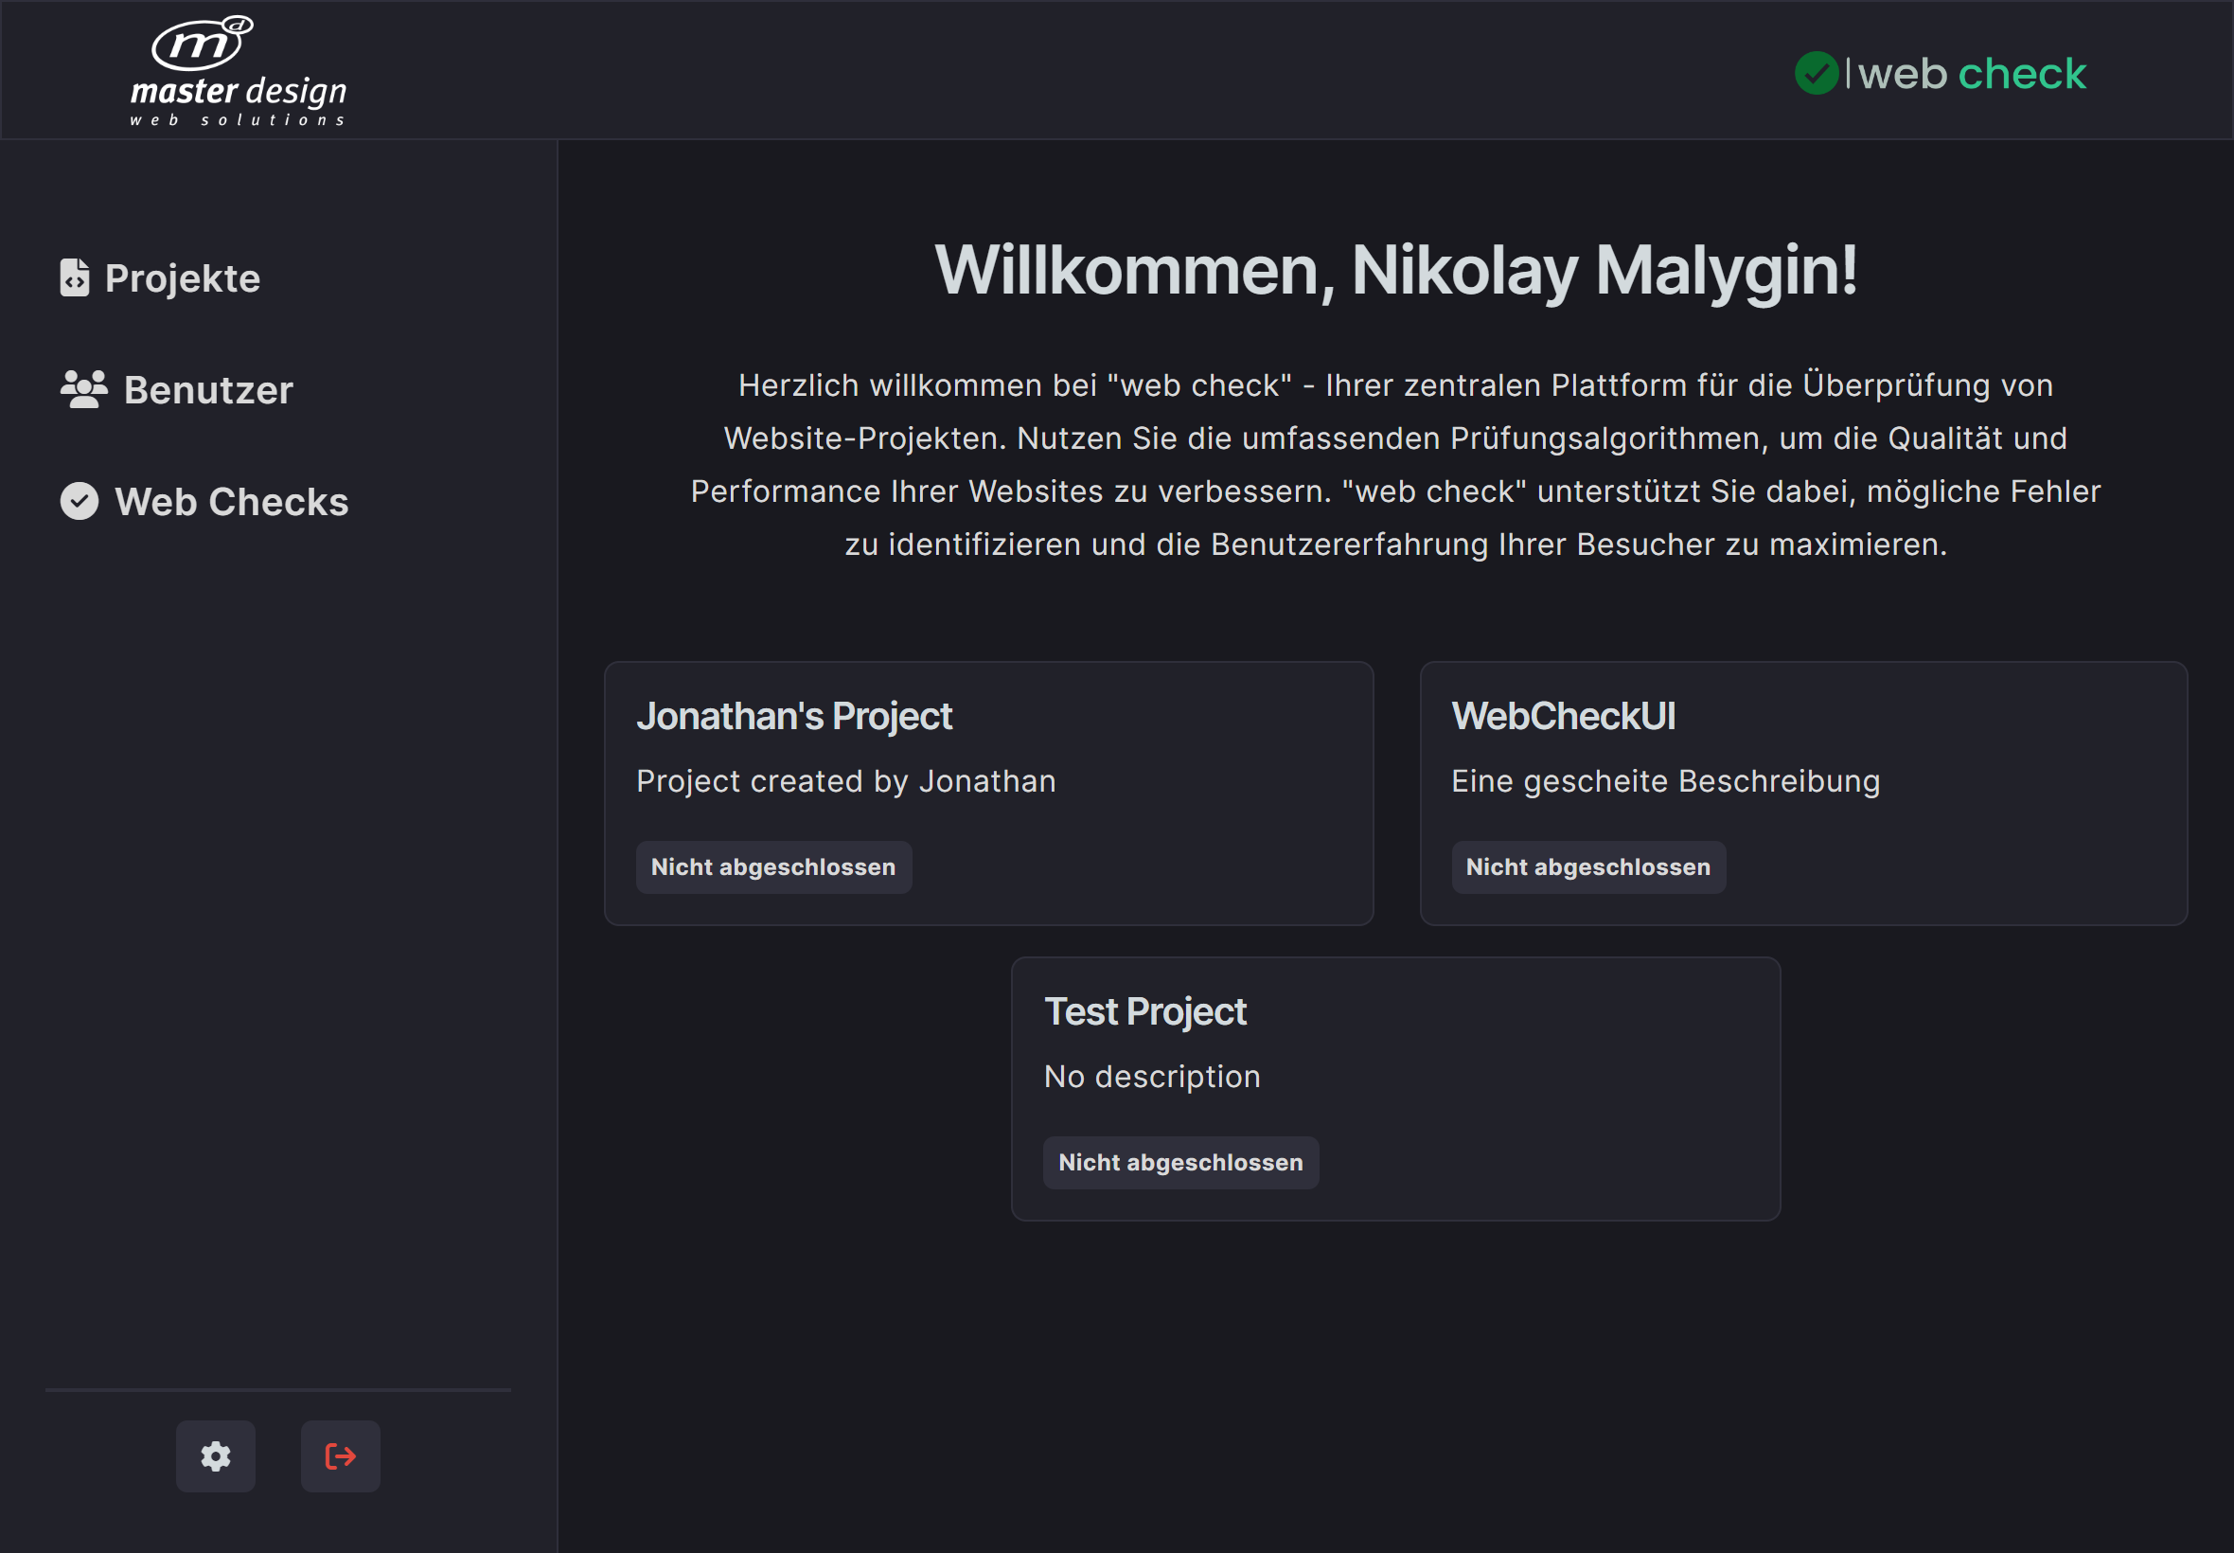Click the master design logo
This screenshot has height=1553, width=2234.
[x=239, y=71]
